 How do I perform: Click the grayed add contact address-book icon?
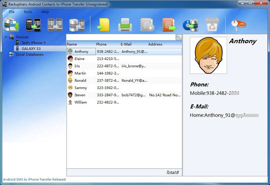pos(147,25)
